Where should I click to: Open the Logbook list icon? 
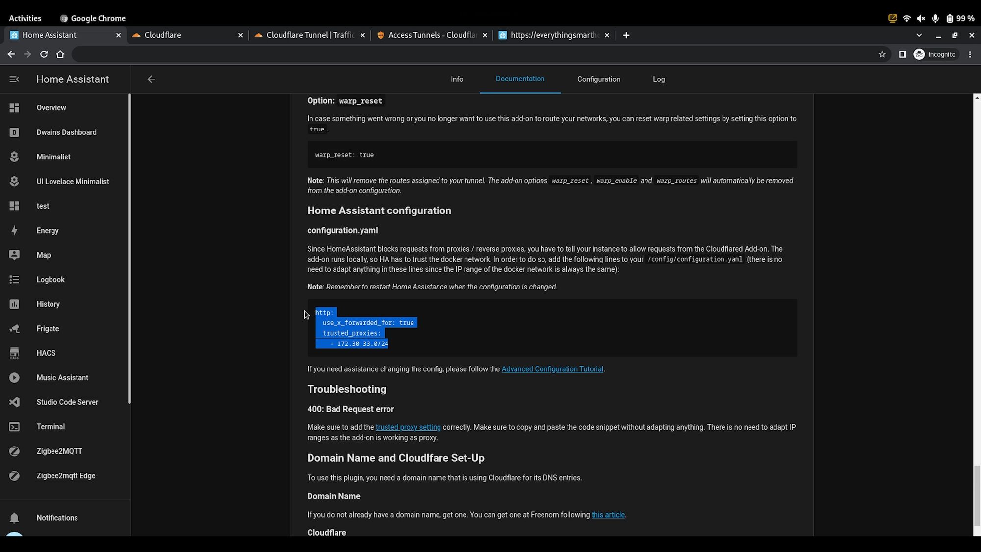pyautogui.click(x=14, y=280)
